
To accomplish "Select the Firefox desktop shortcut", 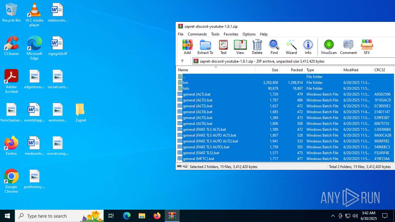I will [x=11, y=146].
